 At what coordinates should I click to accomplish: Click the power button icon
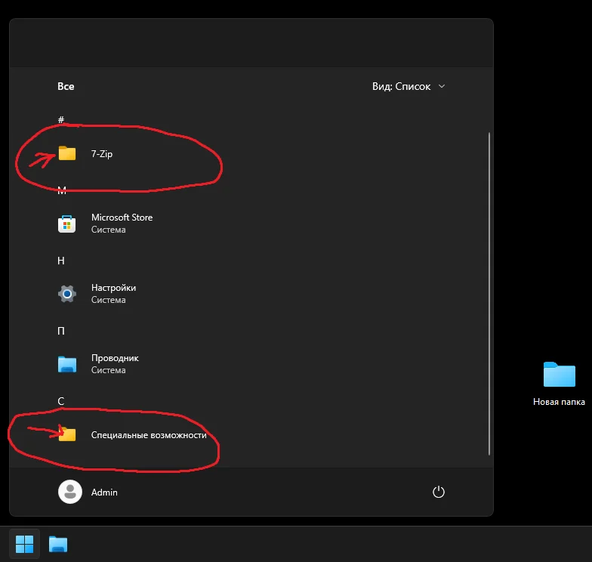(x=438, y=492)
